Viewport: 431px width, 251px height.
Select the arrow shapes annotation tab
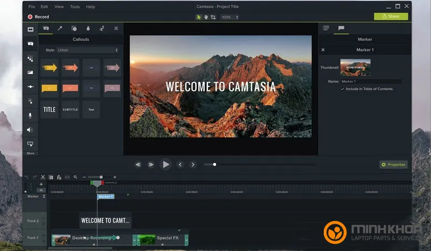click(x=60, y=28)
